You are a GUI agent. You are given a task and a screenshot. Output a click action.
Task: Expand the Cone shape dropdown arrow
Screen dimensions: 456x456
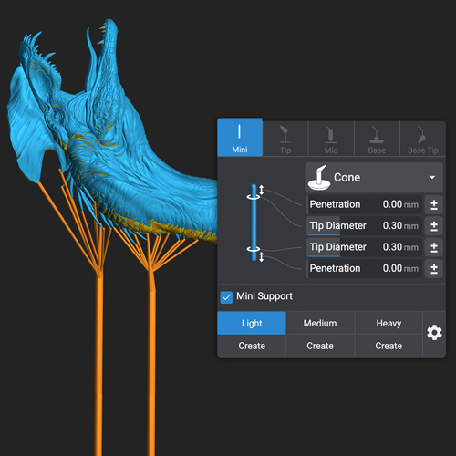tap(432, 177)
